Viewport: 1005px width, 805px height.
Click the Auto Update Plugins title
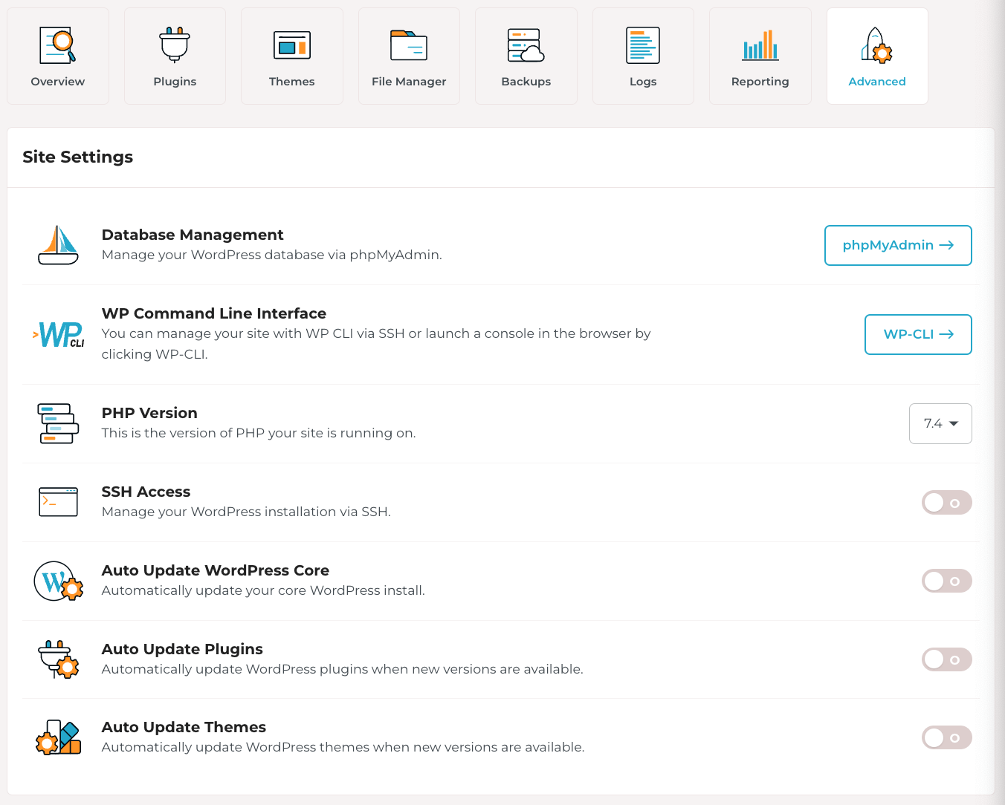(182, 649)
